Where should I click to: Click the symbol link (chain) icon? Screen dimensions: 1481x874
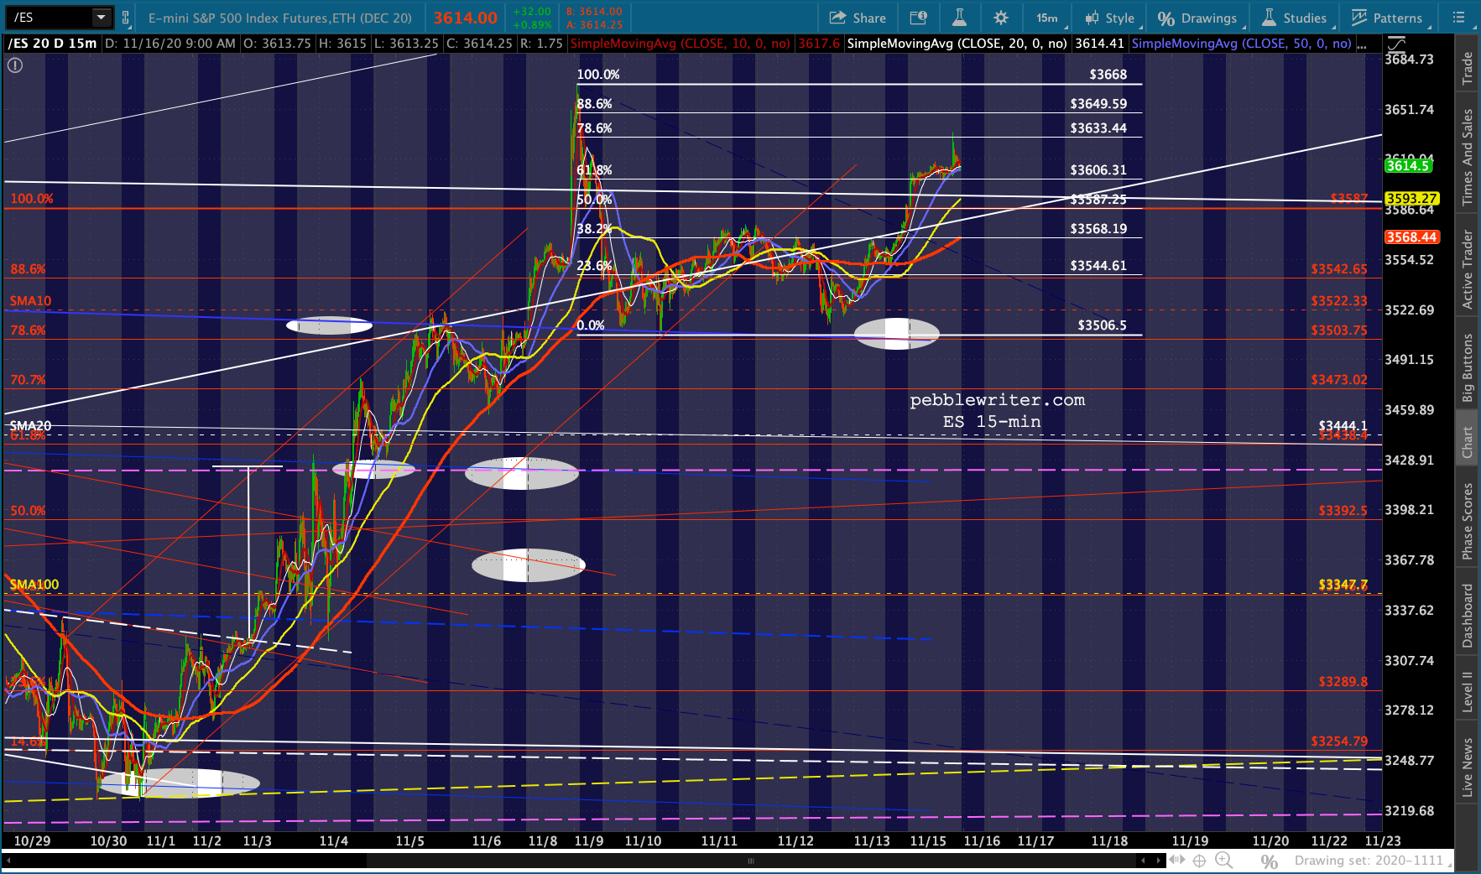coord(126,17)
